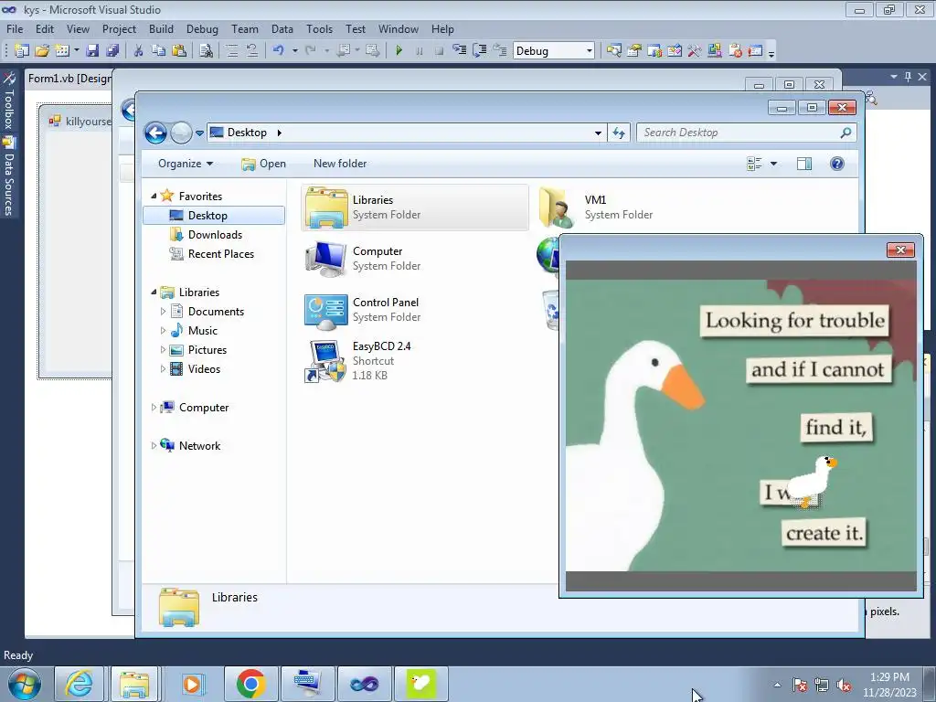Screen dimensions: 936x702
Task: Show hidden system tray icons arrow
Action: 777,686
